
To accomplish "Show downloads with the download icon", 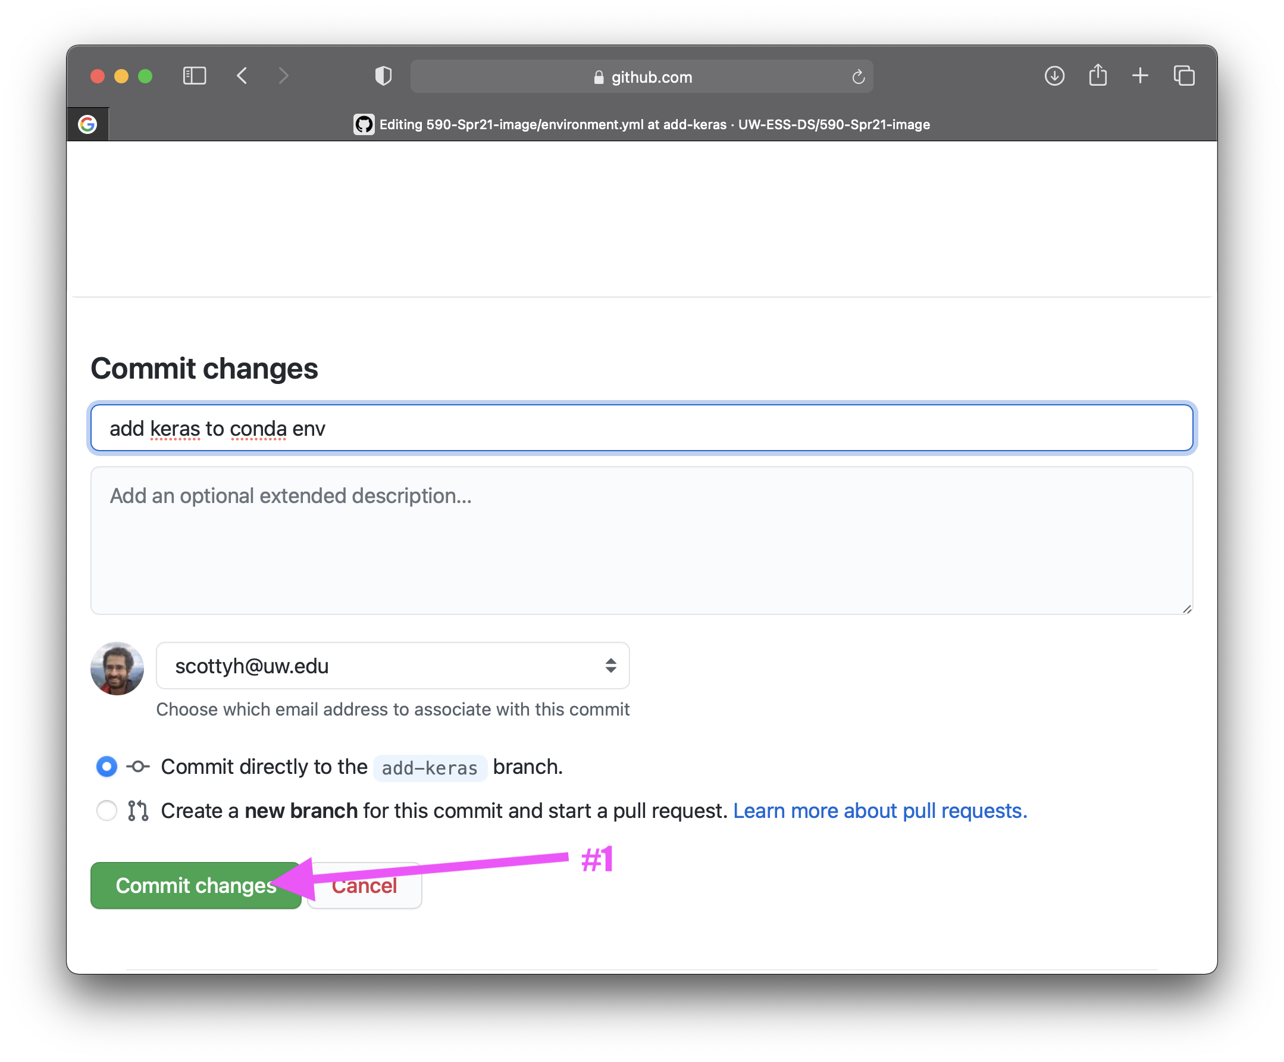I will point(1054,76).
